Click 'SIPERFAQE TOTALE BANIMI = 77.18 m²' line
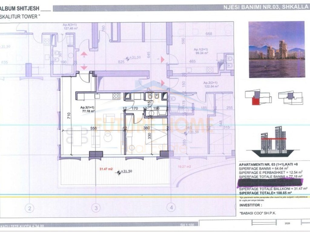This screenshot has width=310, height=232. click(271, 176)
